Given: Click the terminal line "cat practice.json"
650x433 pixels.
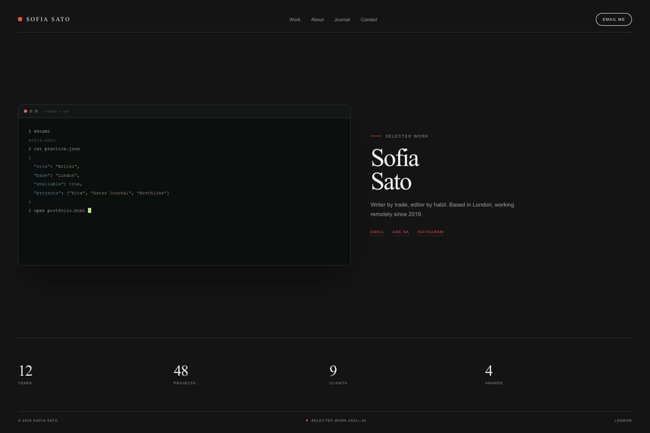Looking at the screenshot, I should point(54,149).
